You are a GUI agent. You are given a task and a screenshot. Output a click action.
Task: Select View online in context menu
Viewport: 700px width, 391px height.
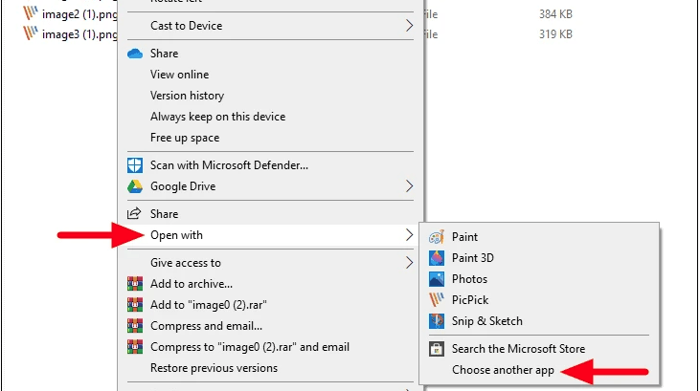tap(271, 75)
